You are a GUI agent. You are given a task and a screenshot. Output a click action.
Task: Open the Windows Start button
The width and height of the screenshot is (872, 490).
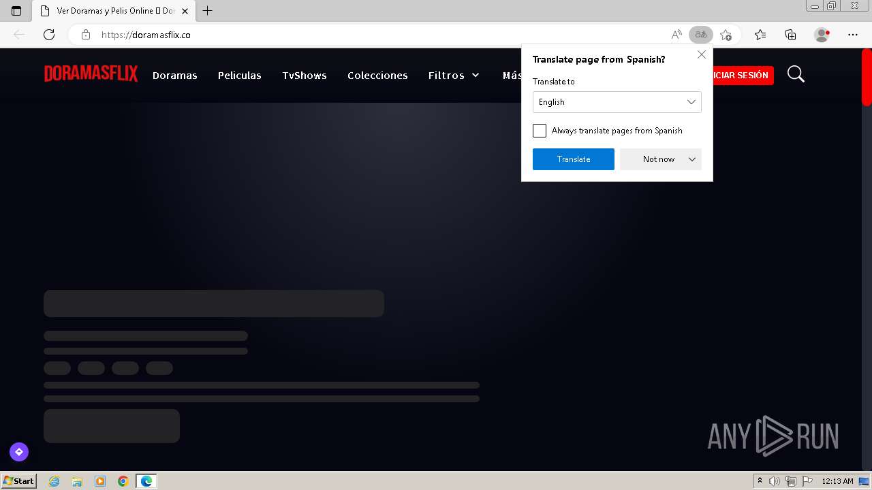pos(18,481)
